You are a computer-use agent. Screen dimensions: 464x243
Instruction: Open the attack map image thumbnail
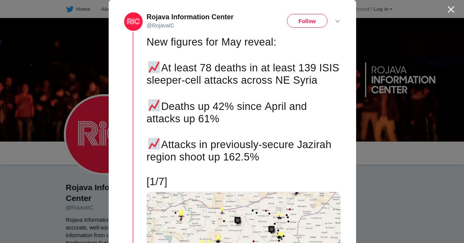point(244,218)
